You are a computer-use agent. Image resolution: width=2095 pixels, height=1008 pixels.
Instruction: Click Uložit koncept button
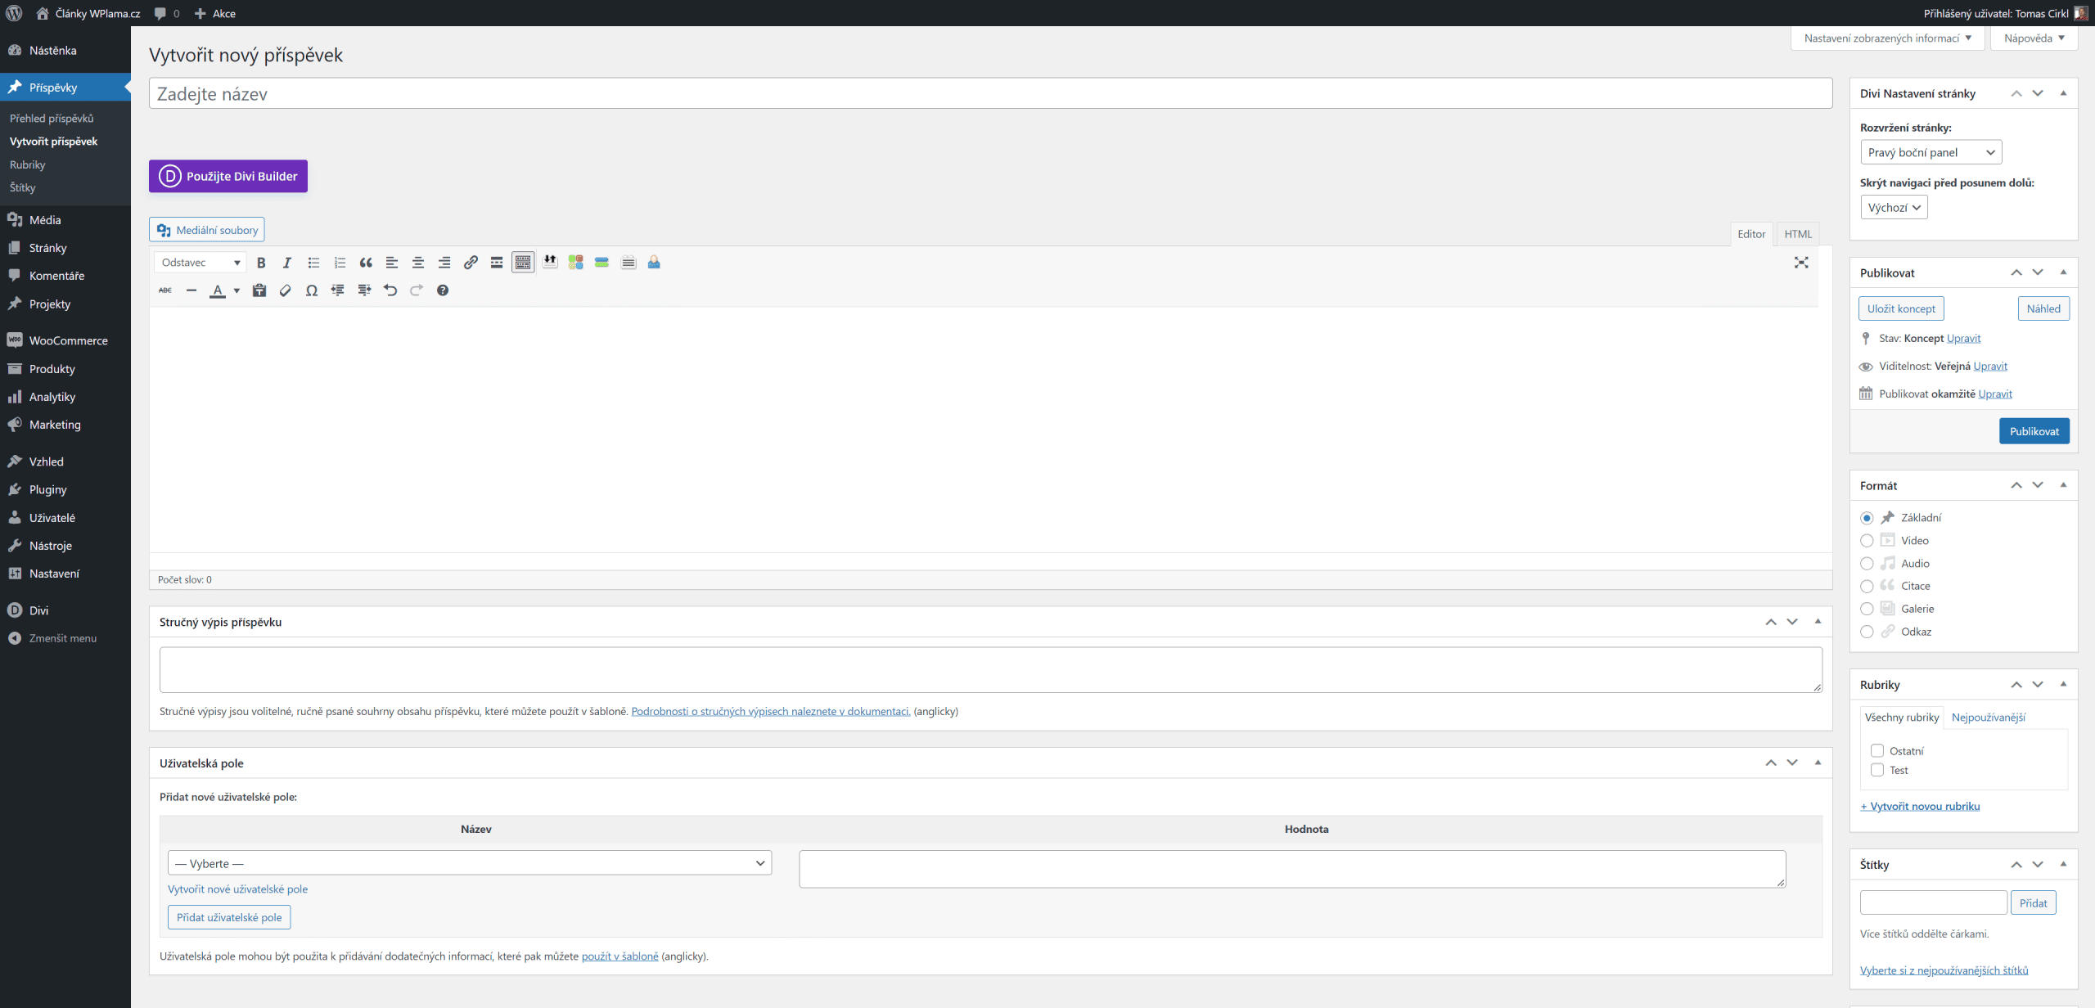click(x=1901, y=308)
